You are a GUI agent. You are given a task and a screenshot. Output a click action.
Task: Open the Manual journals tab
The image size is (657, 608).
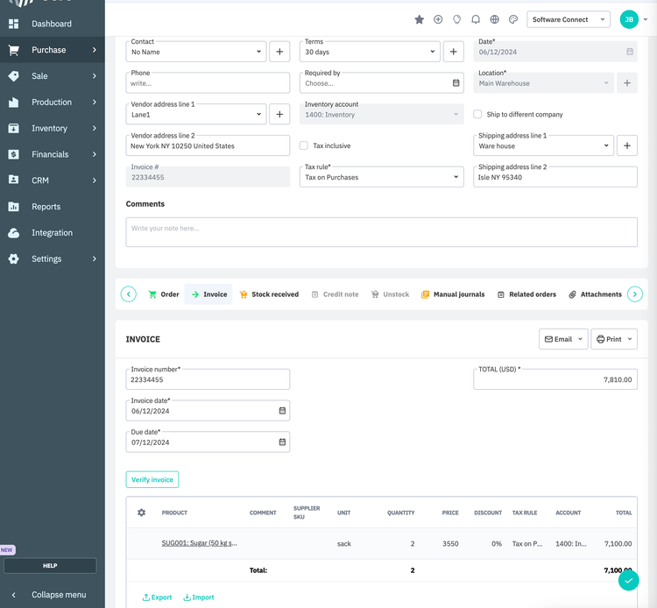click(453, 294)
